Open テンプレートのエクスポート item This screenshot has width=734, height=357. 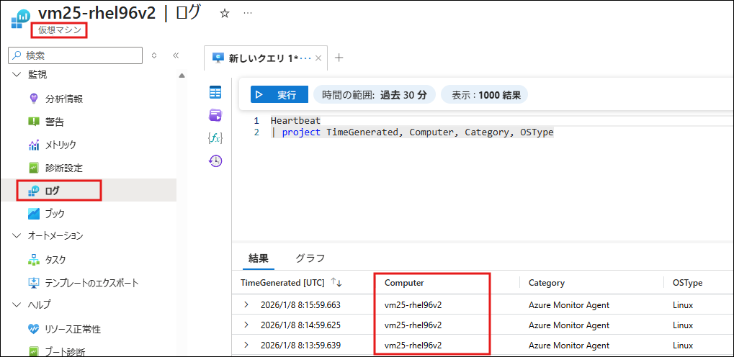click(x=92, y=283)
